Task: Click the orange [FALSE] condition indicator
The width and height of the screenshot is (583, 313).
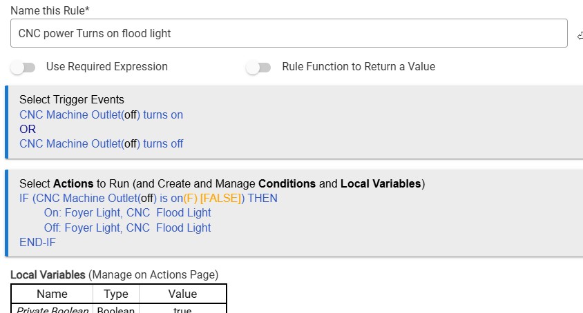Action: coord(221,199)
